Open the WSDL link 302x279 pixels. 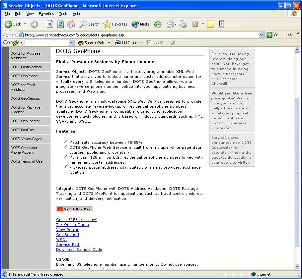tap(62, 240)
